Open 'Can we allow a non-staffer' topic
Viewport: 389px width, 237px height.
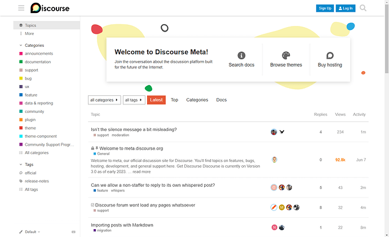[153, 185]
